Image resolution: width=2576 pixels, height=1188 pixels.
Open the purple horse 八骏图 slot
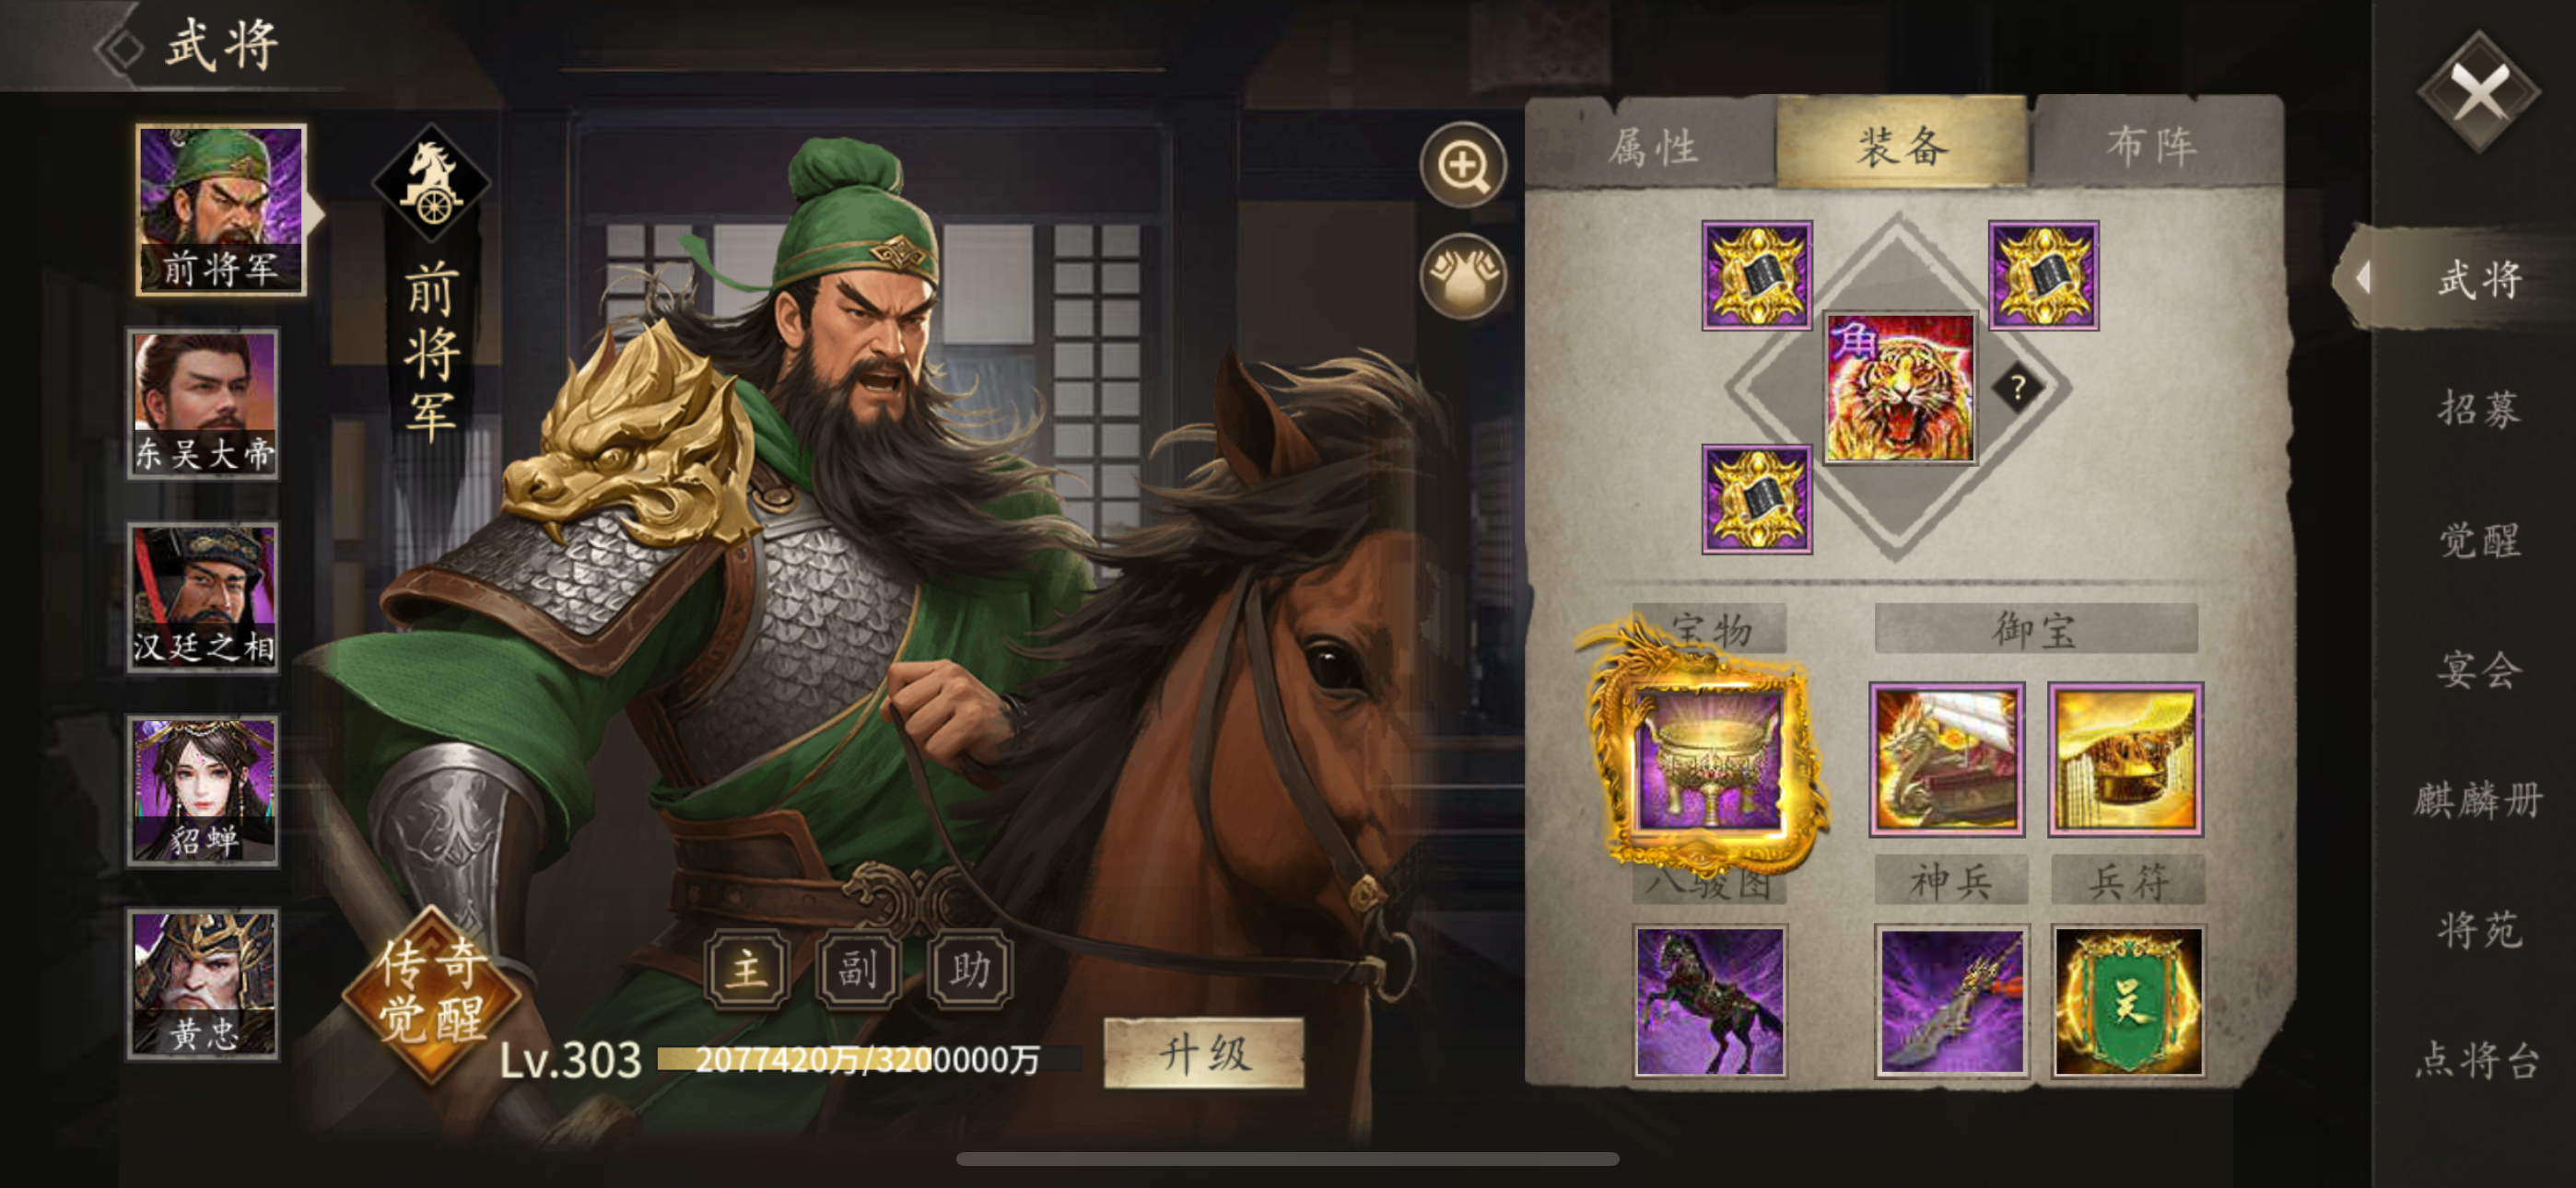(x=1710, y=1001)
